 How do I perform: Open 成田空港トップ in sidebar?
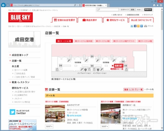coord(20,55)
